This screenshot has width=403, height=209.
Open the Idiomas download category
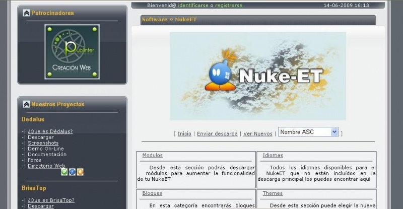pos(273,155)
